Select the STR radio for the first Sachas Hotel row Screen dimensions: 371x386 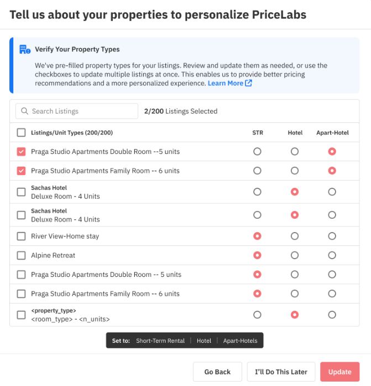coord(257,192)
